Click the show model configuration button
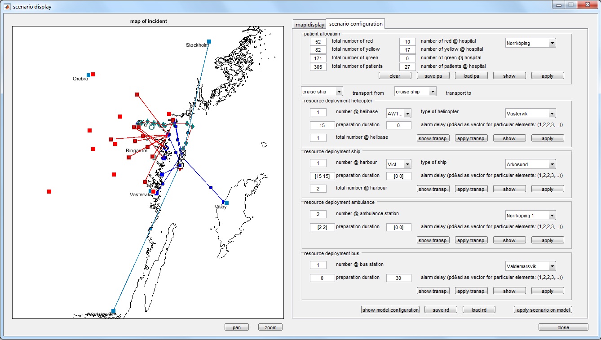This screenshot has height=340, width=601. (390, 310)
